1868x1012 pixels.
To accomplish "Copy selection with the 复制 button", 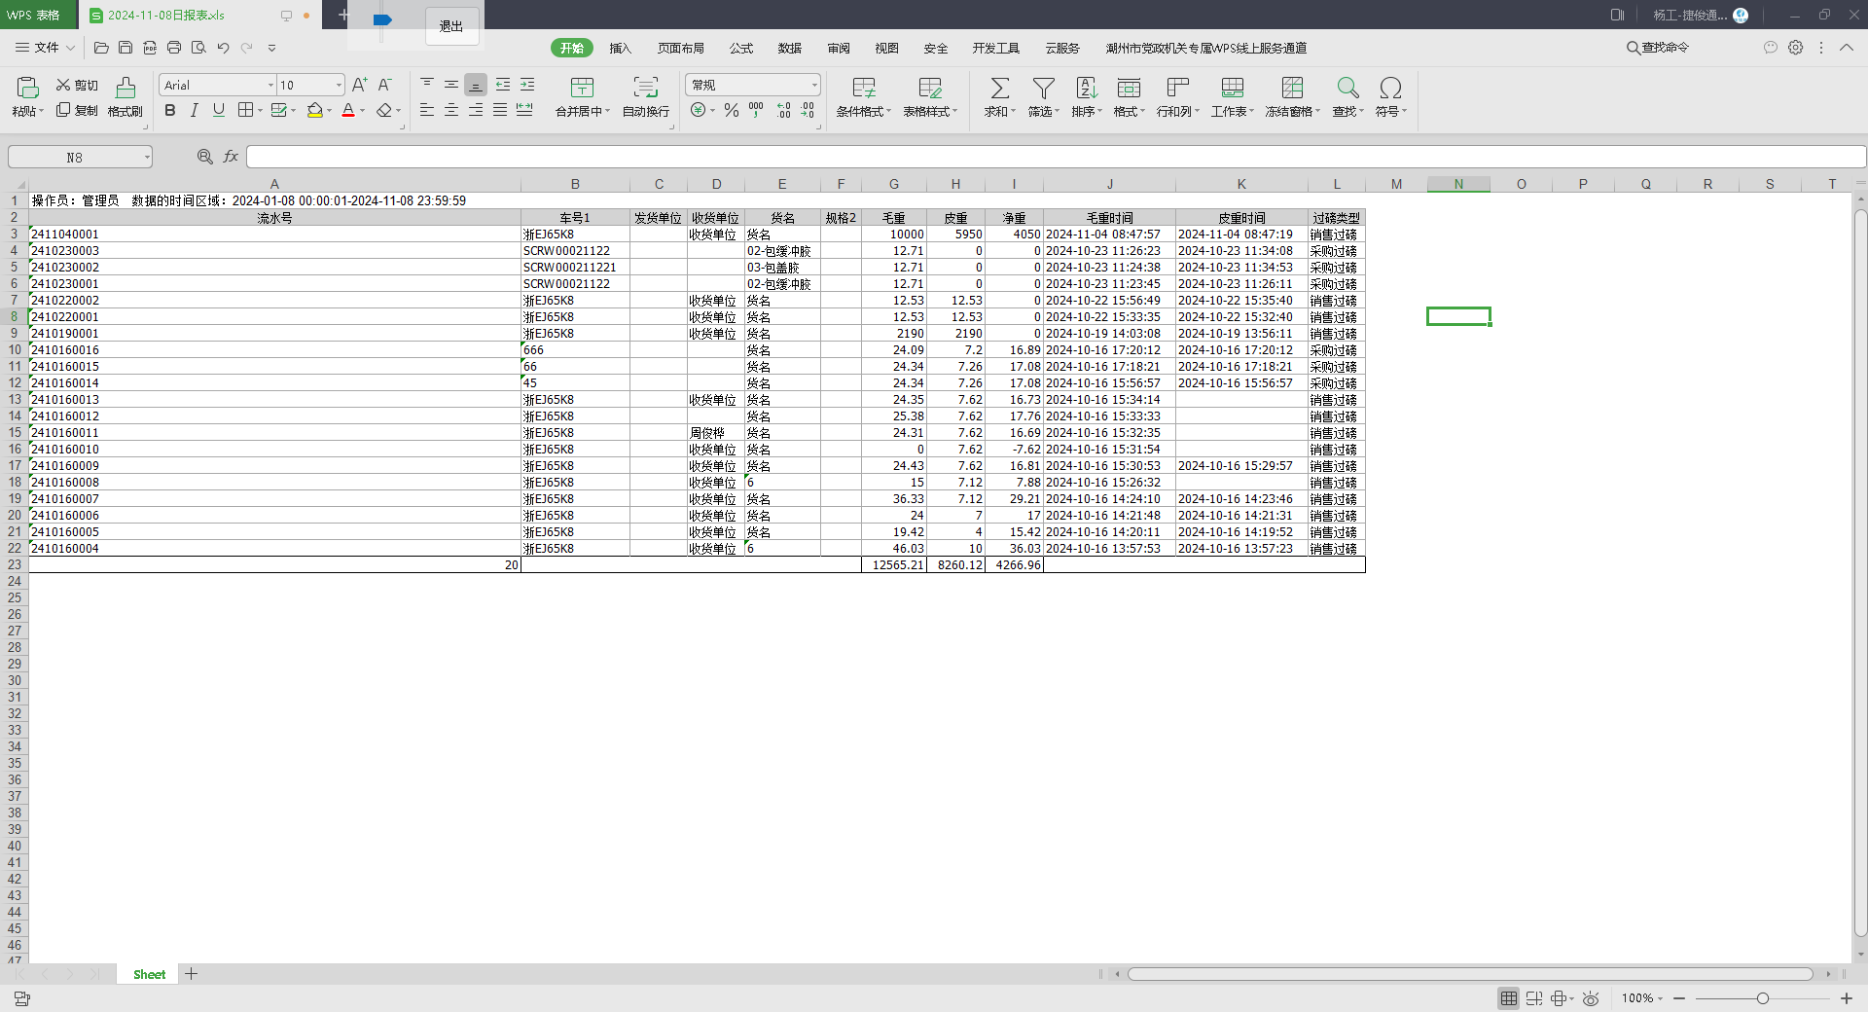I will click(77, 111).
